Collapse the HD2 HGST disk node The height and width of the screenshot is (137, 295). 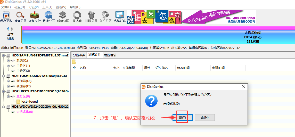(x=3, y=91)
